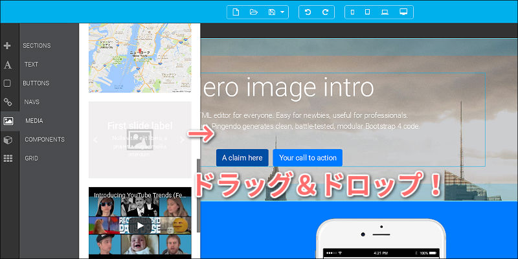Open the MEDIA category
This screenshot has height=259, width=518.
point(34,121)
